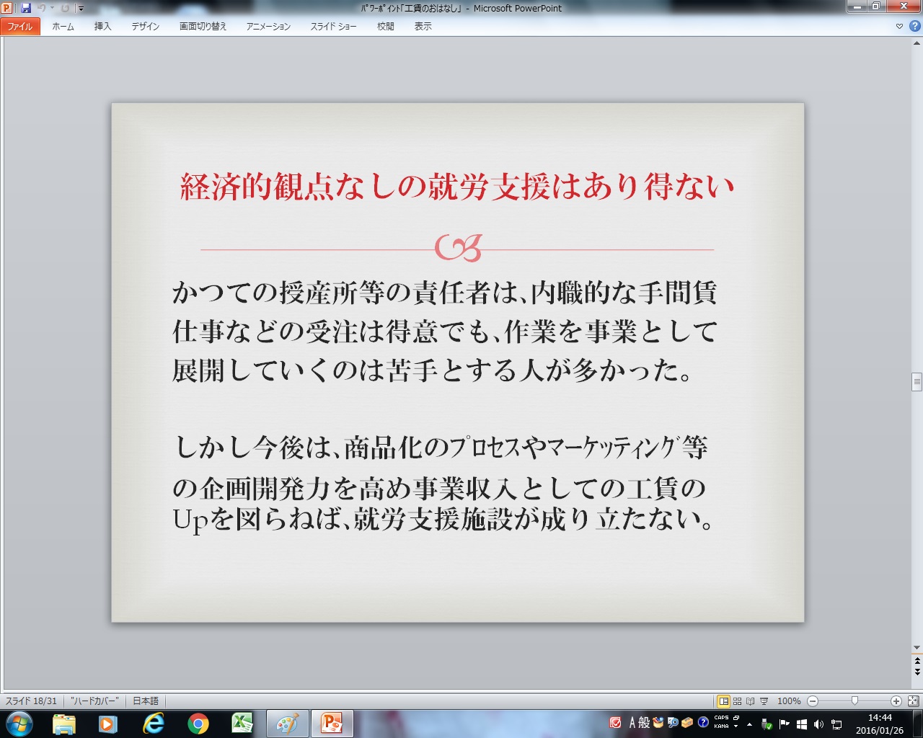Click the vertical scrollbar thumb
This screenshot has width=923, height=738.
click(x=917, y=381)
